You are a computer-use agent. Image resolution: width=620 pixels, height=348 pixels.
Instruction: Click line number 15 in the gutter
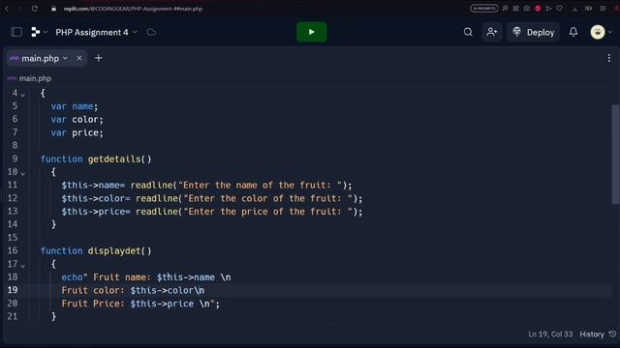(x=13, y=238)
